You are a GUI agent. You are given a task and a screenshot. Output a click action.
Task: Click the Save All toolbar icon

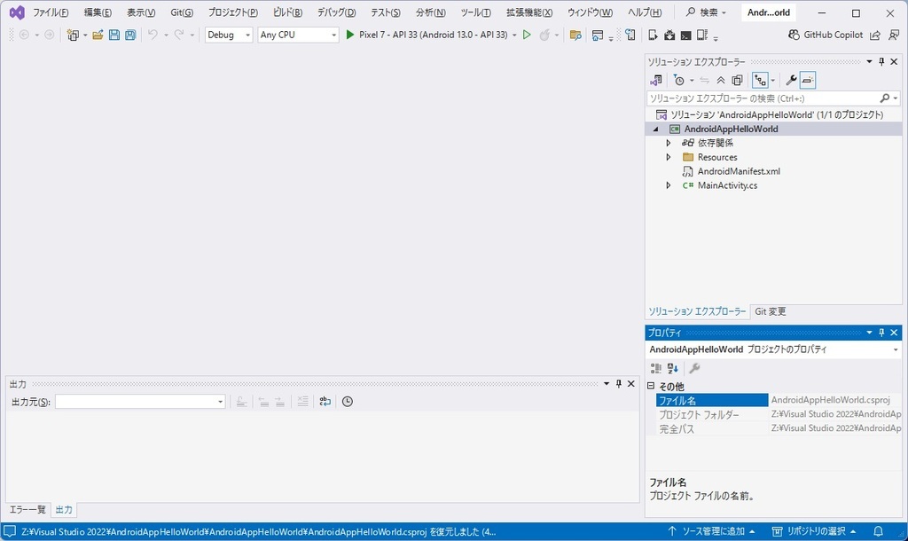[x=130, y=34]
